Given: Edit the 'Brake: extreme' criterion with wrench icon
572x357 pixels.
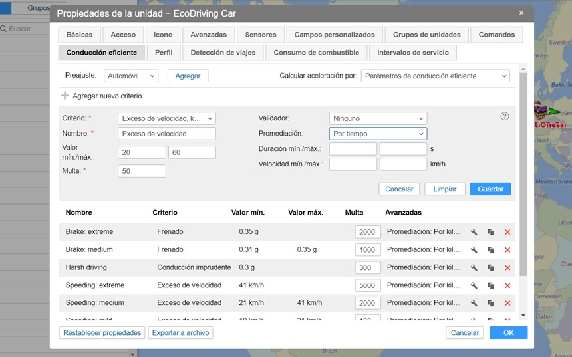Looking at the screenshot, I should [x=474, y=232].
